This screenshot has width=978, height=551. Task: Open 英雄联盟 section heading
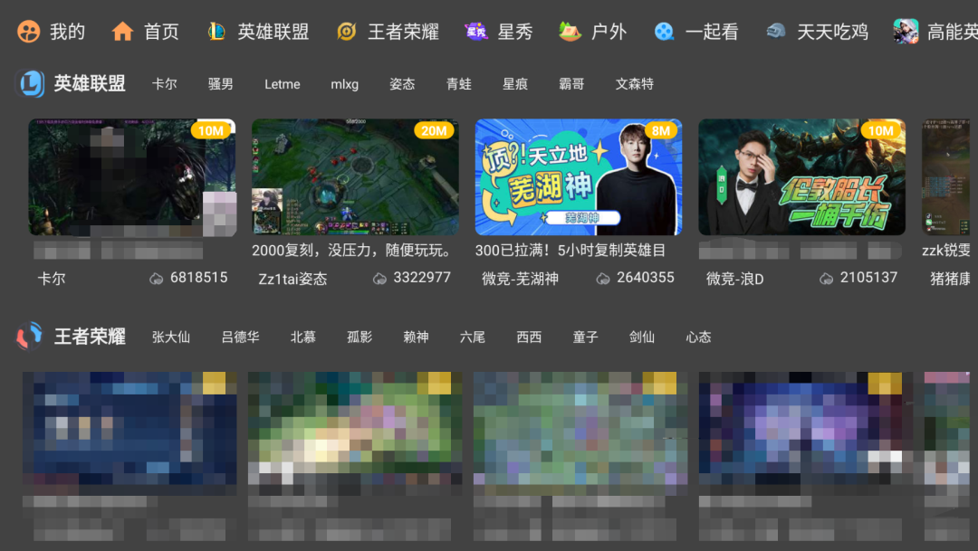coord(90,83)
